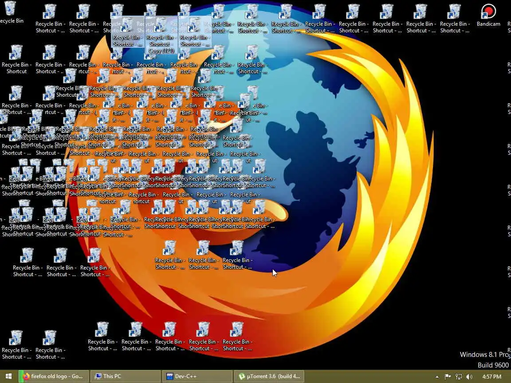Click the Dev-C++ icon on the taskbar
The image size is (511, 383).
(169, 376)
